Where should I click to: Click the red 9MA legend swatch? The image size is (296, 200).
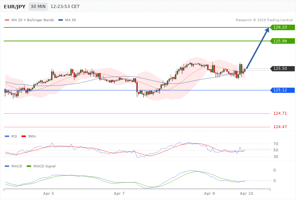tap(24, 136)
